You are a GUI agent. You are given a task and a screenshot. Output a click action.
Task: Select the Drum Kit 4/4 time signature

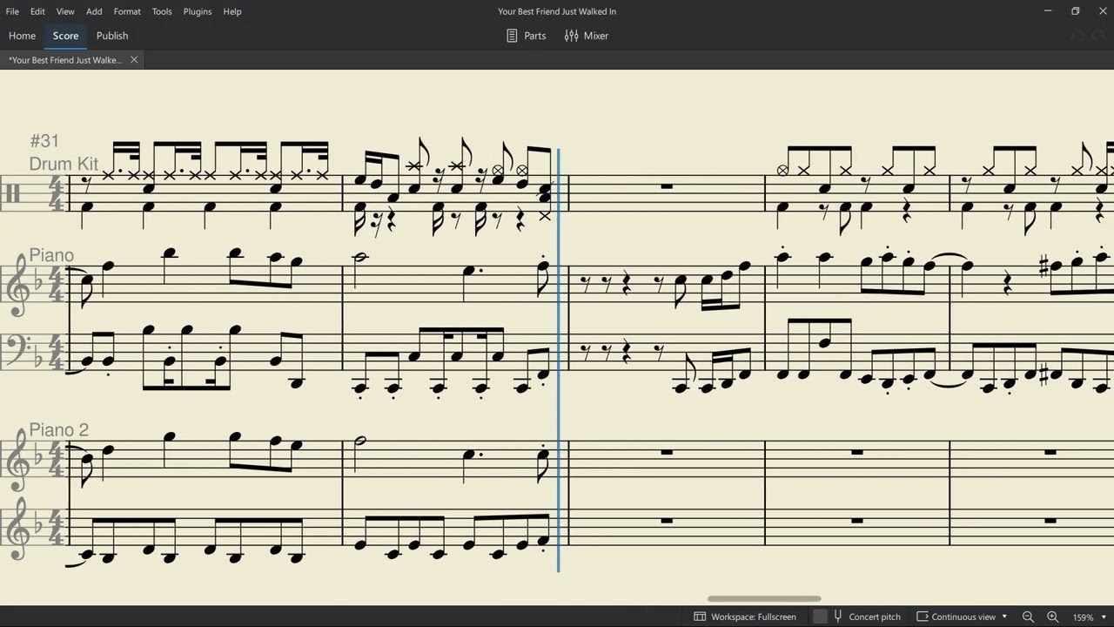point(57,193)
